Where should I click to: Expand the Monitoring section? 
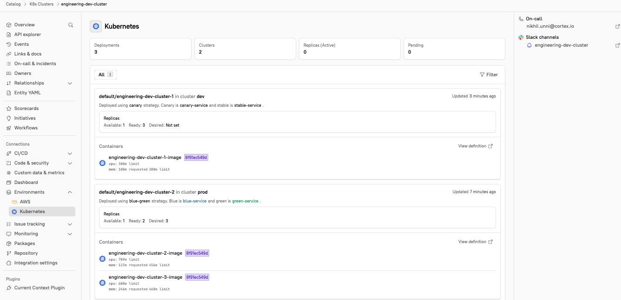click(70, 234)
